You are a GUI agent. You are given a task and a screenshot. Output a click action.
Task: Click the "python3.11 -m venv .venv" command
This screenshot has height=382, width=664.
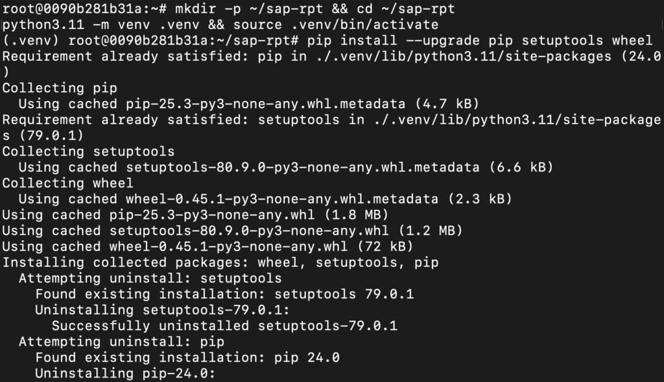(x=99, y=25)
